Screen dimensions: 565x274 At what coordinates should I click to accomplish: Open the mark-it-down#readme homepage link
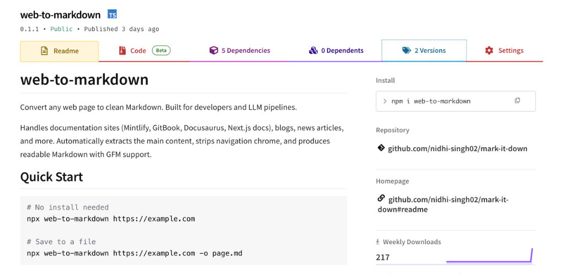(x=443, y=204)
